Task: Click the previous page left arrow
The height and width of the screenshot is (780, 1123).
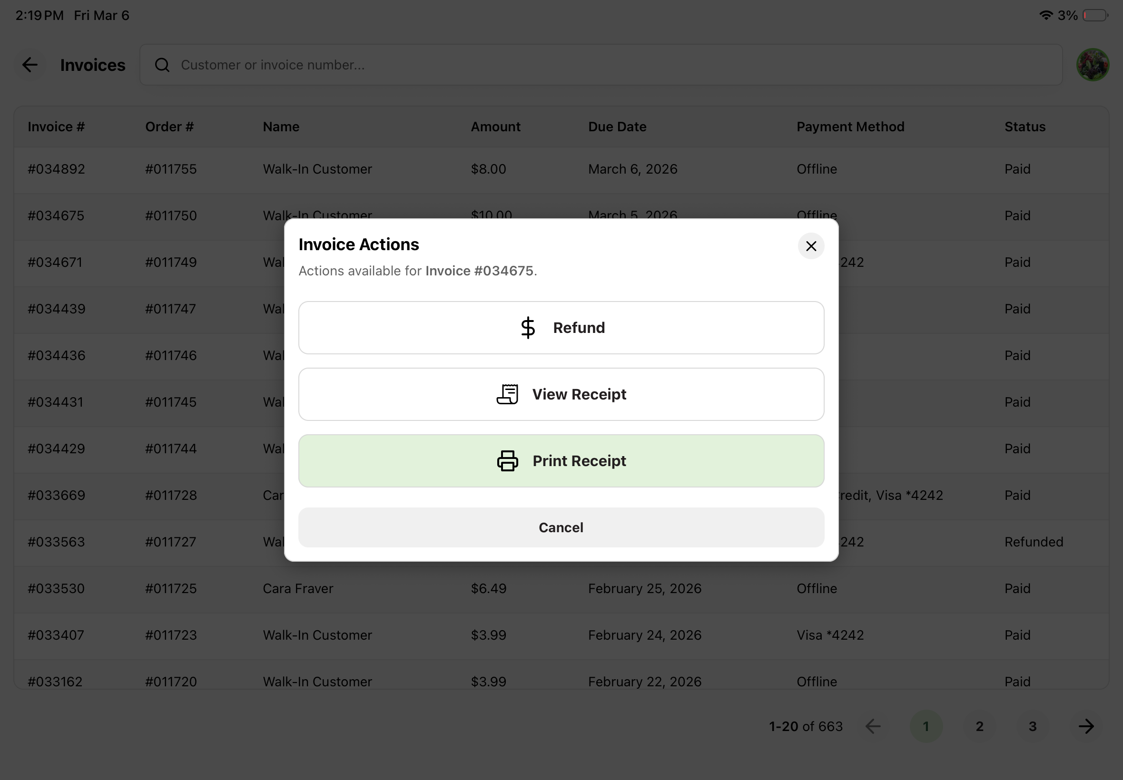Action: pos(873,726)
